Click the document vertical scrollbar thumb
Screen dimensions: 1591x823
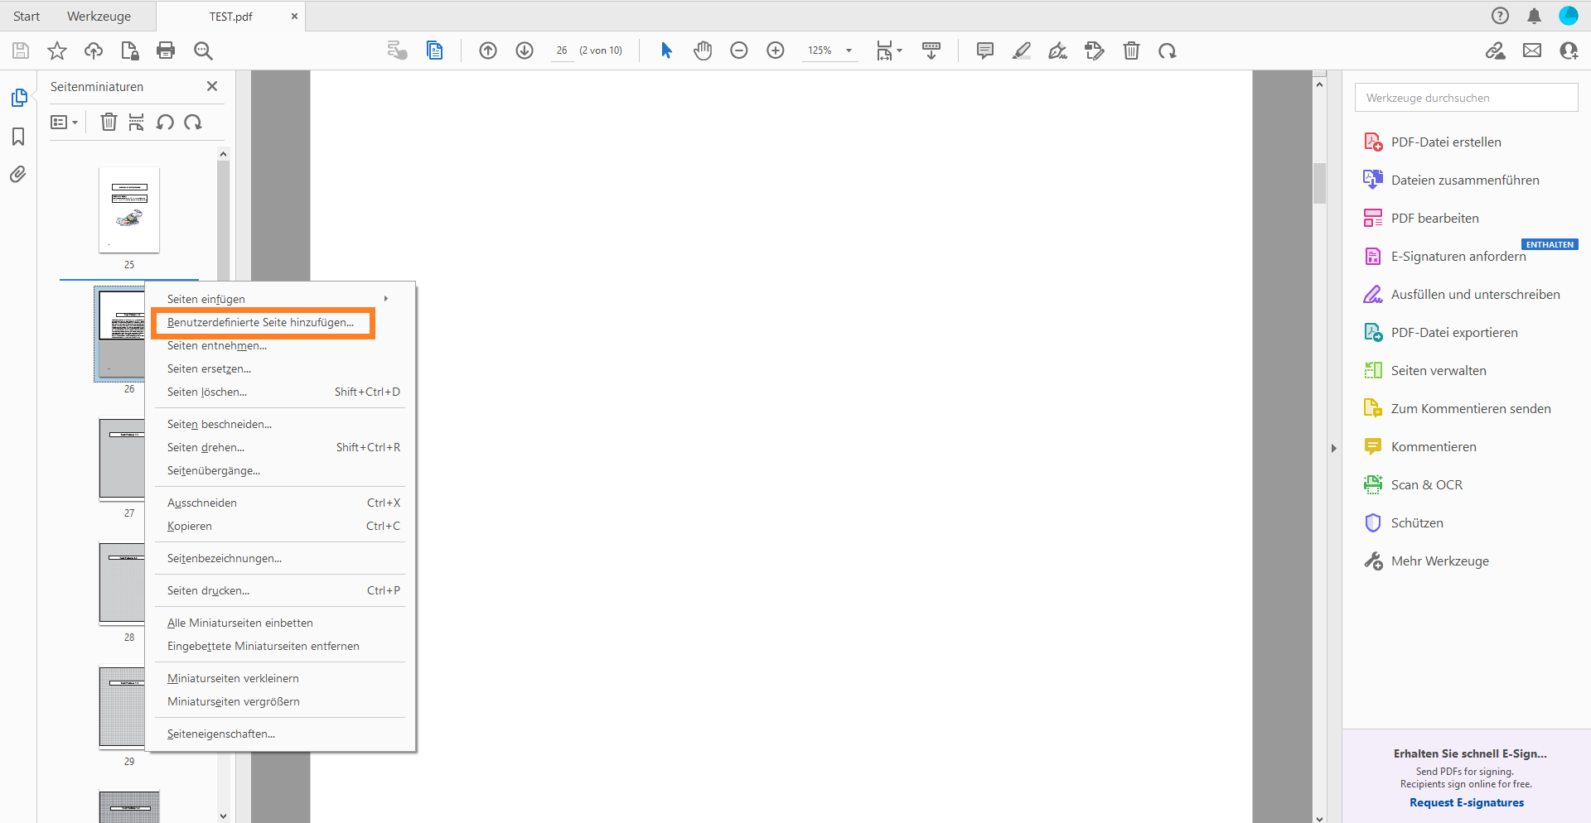tap(1319, 182)
